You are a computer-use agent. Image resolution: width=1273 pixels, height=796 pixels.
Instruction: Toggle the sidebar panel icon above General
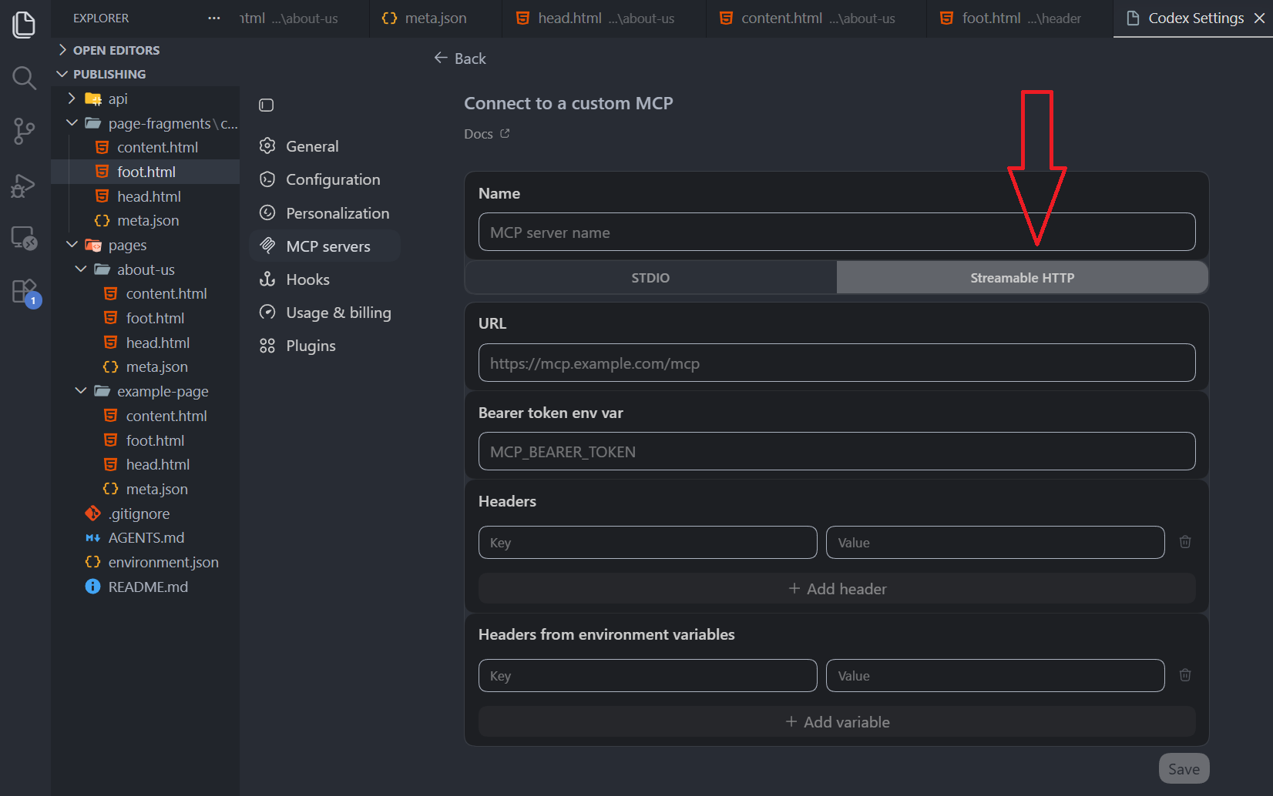coord(267,105)
